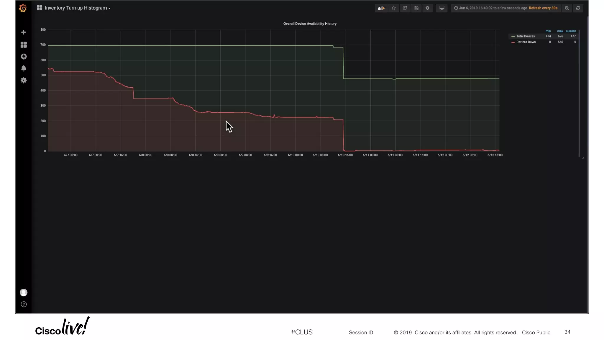
Task: Save the dashboard with disk icon
Action: [416, 8]
